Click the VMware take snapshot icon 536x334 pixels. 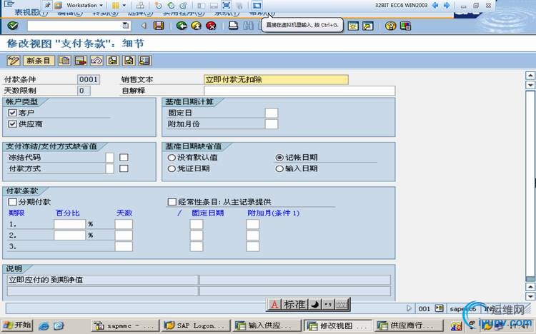[158, 5]
